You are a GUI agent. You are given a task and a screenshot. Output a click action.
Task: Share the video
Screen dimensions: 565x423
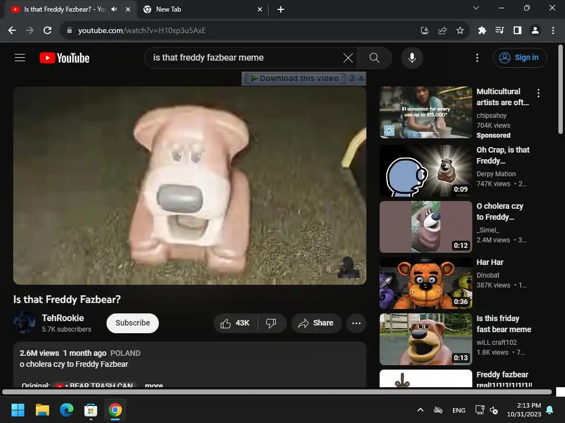pos(316,323)
